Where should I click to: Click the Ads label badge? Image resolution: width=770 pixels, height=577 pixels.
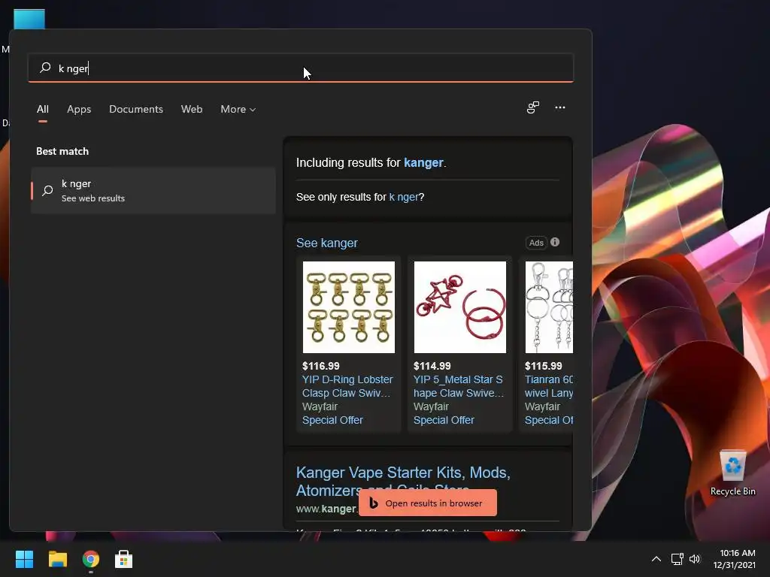[x=536, y=243]
